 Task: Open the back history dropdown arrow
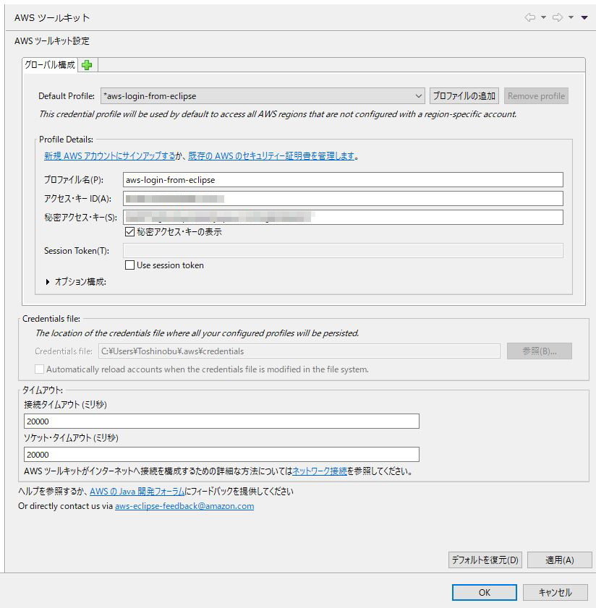click(x=544, y=17)
